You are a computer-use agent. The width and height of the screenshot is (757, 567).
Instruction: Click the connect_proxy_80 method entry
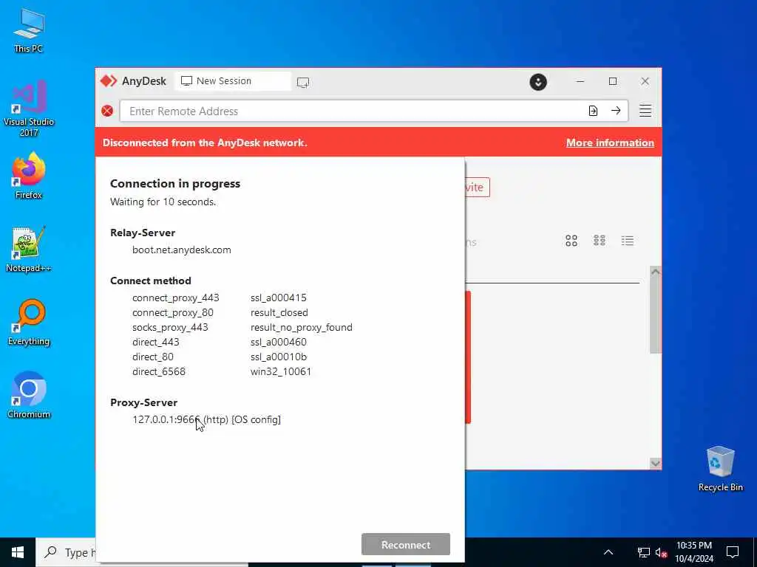[173, 312]
